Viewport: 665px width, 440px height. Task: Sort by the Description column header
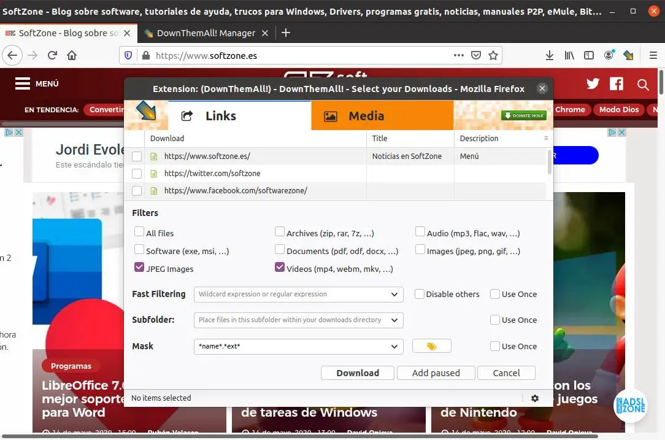498,138
